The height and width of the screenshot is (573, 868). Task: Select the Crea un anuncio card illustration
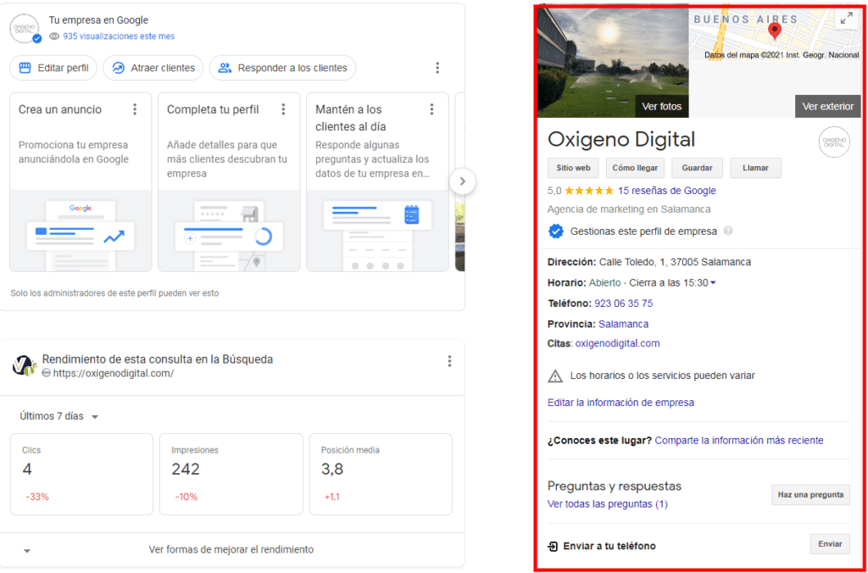click(x=81, y=231)
